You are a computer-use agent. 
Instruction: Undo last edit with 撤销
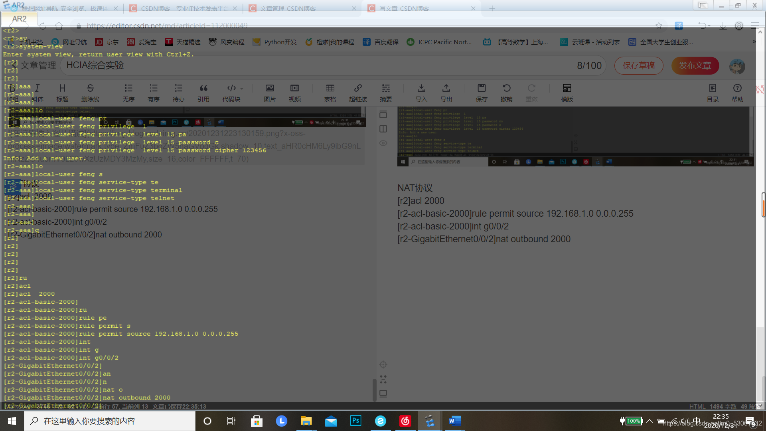[507, 93]
